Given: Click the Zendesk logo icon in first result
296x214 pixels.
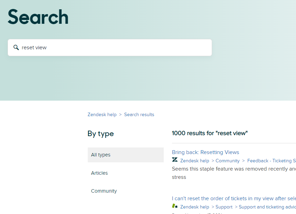Looking at the screenshot, I should (175, 160).
